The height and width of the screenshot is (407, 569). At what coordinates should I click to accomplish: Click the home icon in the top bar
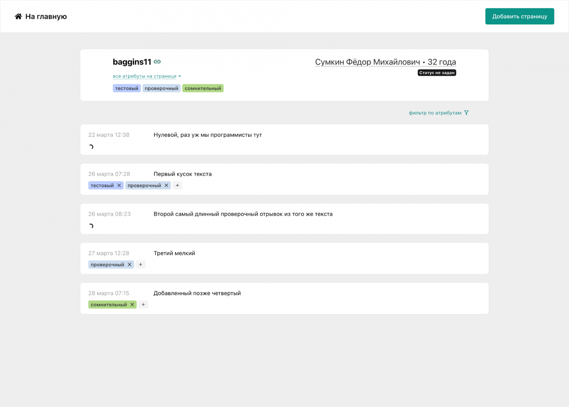click(18, 16)
